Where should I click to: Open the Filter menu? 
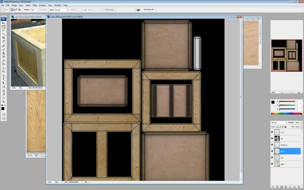[x=35, y=5]
